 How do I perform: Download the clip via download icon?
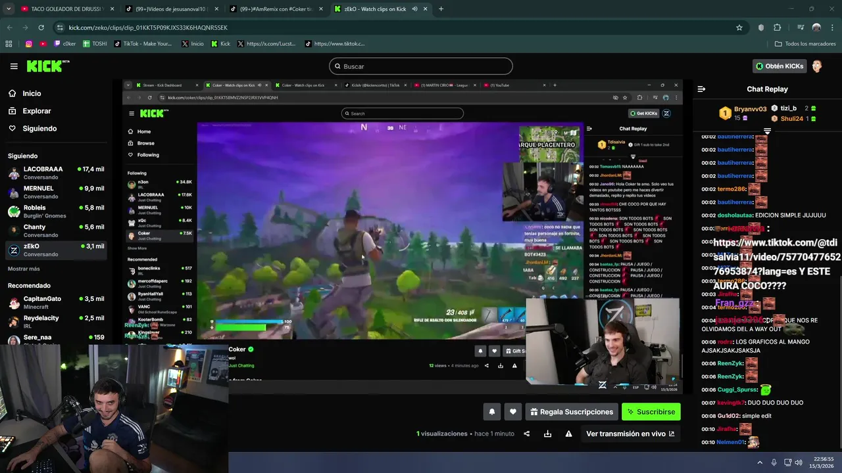tap(547, 434)
